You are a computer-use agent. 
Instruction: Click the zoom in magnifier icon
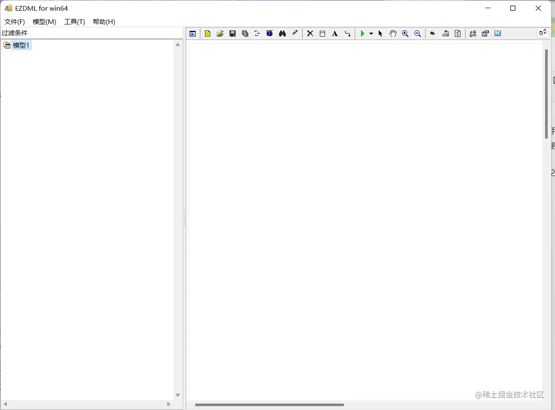(405, 33)
